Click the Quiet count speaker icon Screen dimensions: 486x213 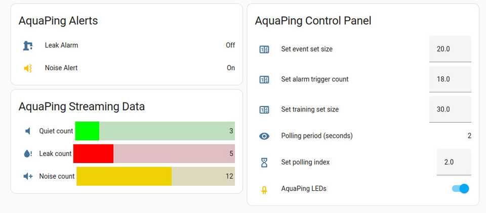28,131
